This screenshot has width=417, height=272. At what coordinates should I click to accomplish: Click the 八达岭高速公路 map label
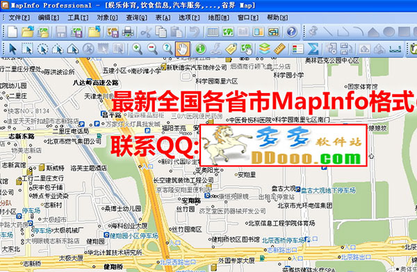[x=95, y=83]
